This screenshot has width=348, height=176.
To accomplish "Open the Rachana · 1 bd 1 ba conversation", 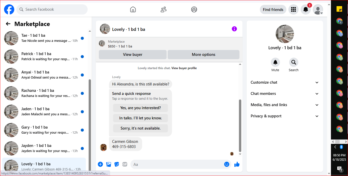I will click(x=44, y=93).
